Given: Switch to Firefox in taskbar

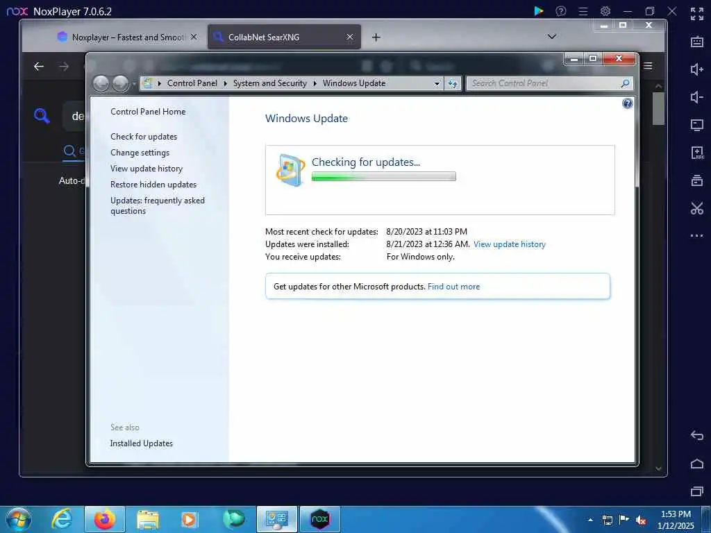Looking at the screenshot, I should tap(105, 519).
